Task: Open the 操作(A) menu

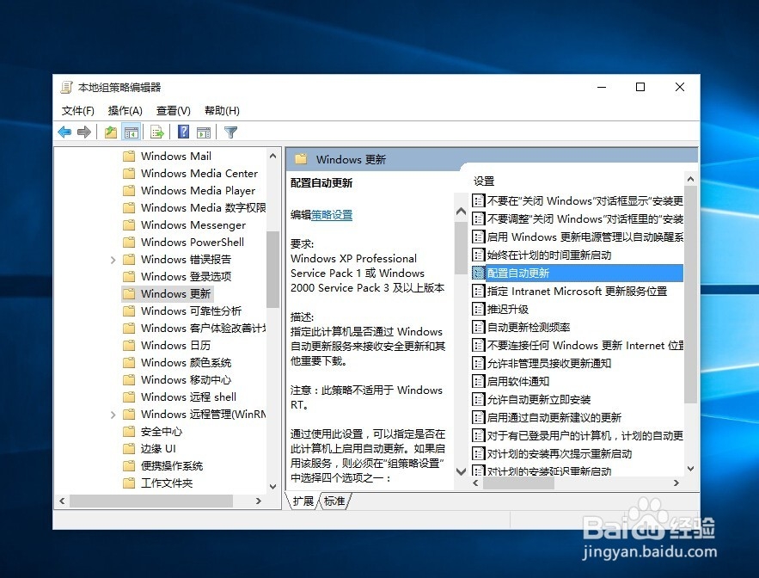Action: point(125,111)
